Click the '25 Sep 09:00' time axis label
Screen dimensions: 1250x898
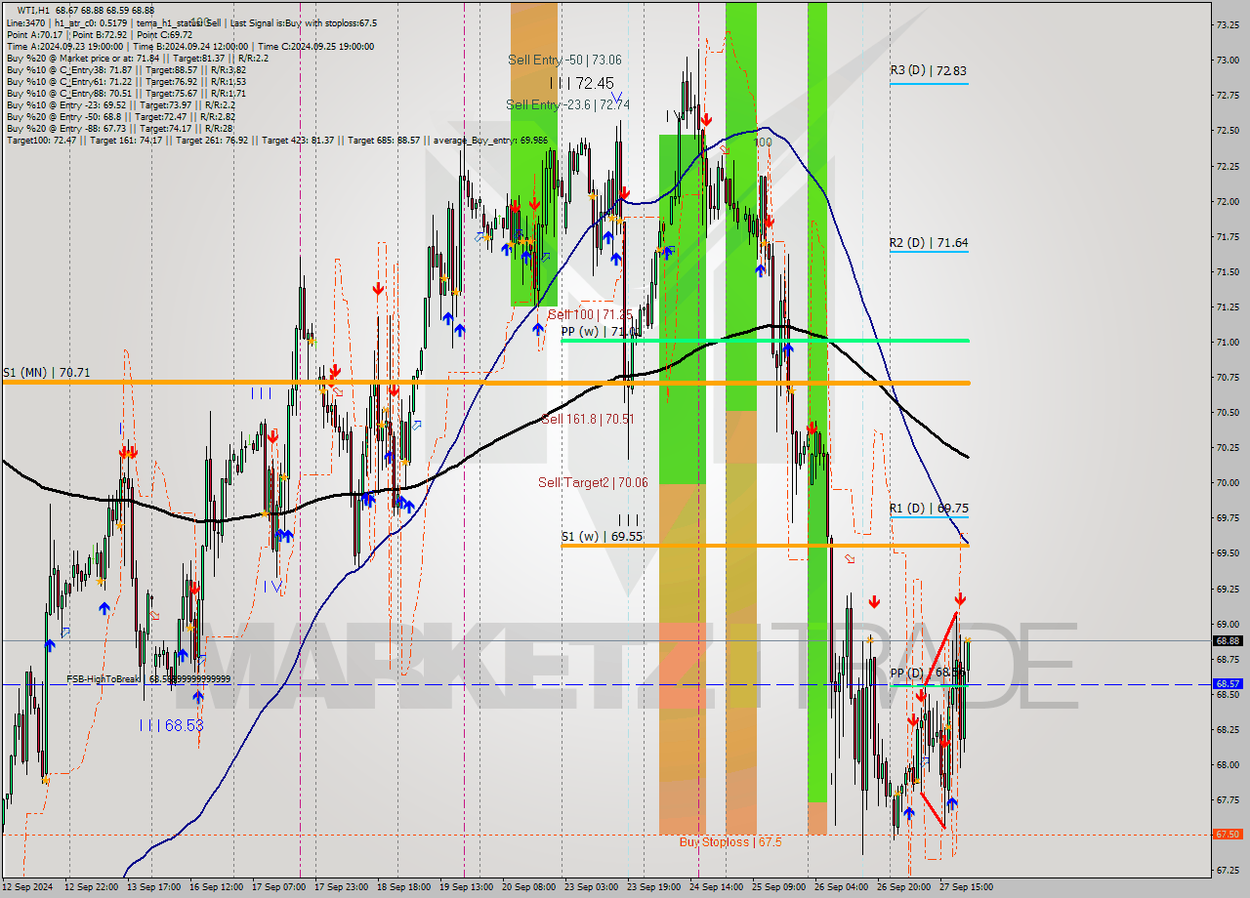(x=778, y=887)
